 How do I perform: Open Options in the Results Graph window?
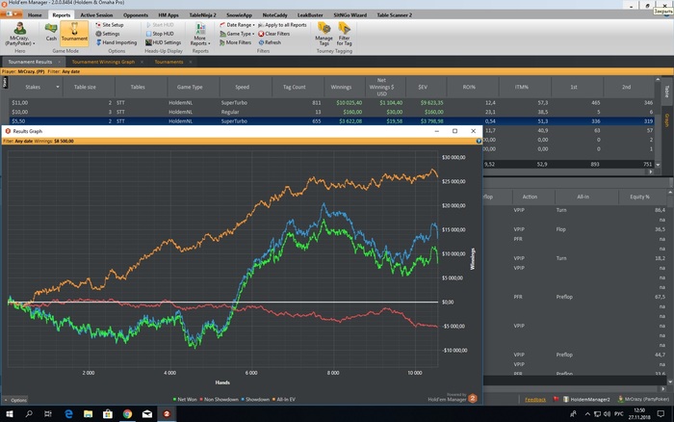point(15,400)
